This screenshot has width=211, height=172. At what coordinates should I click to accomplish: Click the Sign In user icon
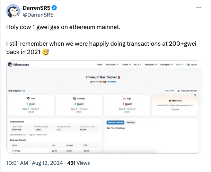pos(188,65)
